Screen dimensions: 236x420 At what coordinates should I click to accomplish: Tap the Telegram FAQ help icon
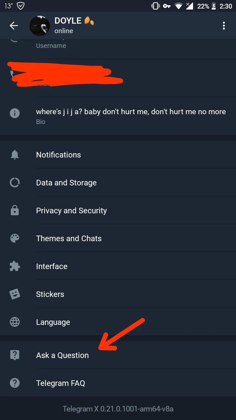[x=15, y=383]
